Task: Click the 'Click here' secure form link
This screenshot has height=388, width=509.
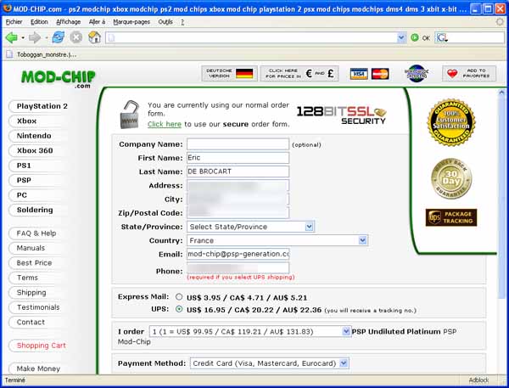Action: (165, 124)
